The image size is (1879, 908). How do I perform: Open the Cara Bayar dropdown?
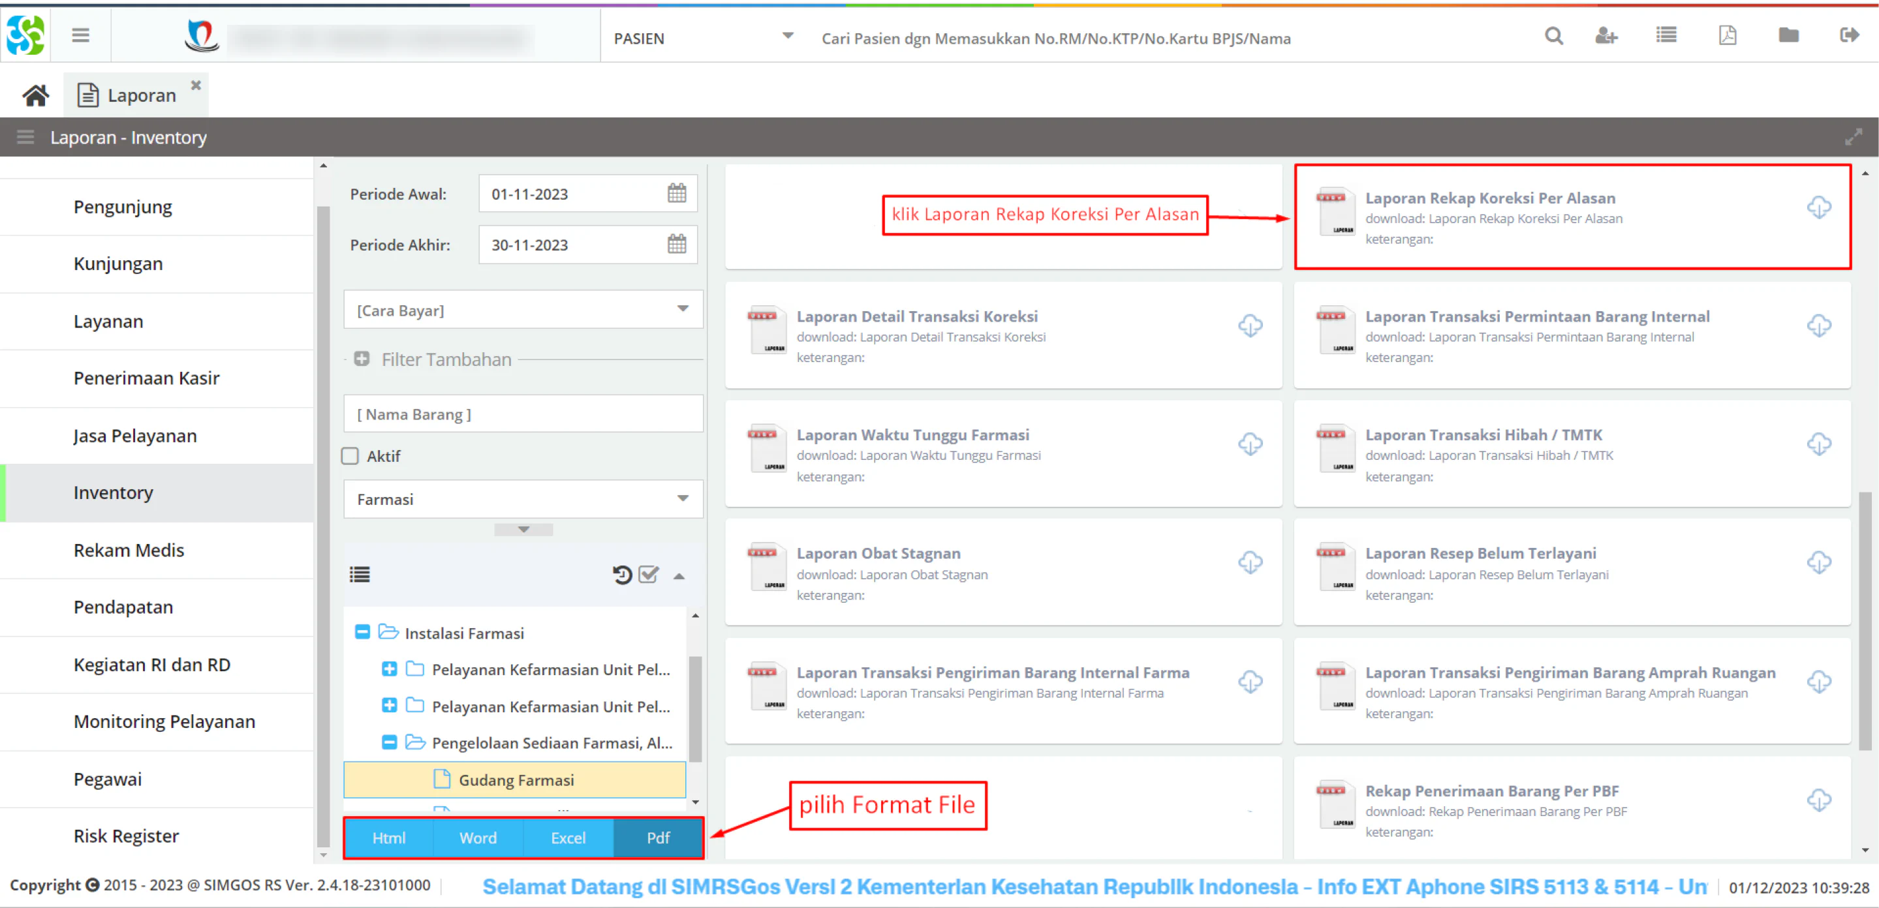(523, 310)
